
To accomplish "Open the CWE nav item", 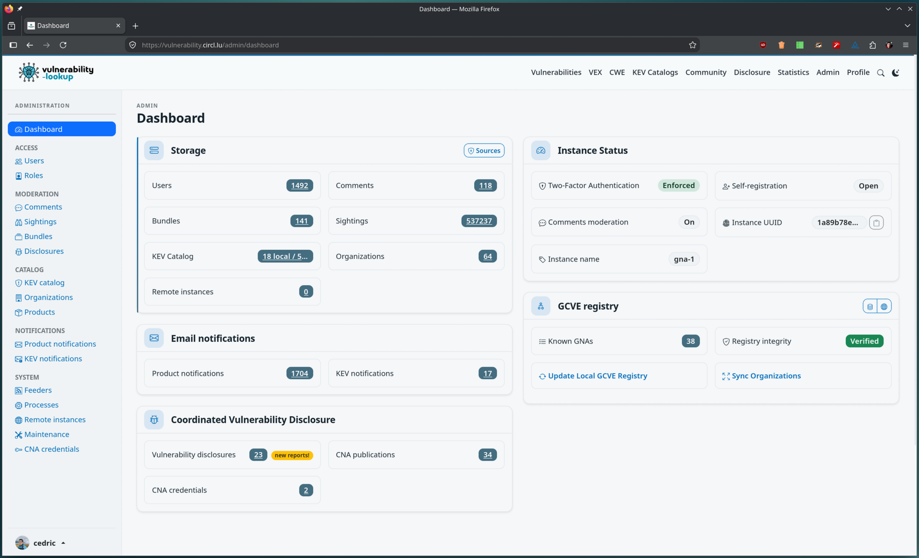I will [617, 72].
